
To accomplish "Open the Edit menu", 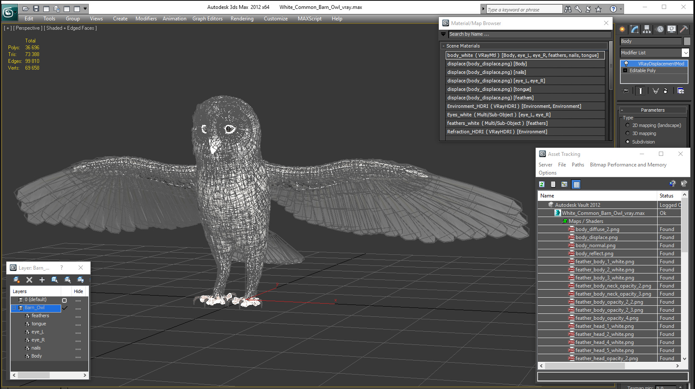I will 29,19.
